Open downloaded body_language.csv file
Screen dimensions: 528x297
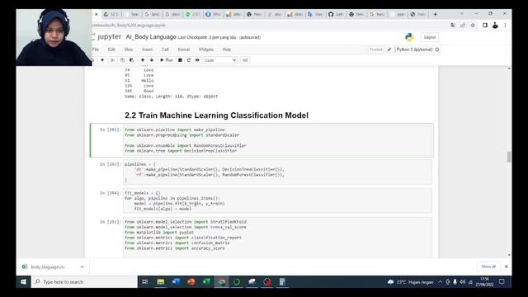coord(48,266)
